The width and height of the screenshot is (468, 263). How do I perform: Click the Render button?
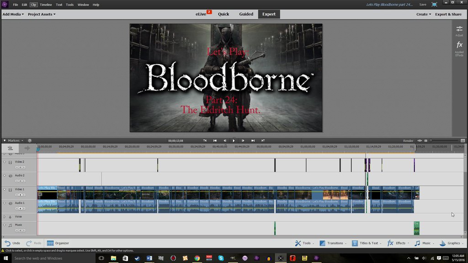point(408,141)
